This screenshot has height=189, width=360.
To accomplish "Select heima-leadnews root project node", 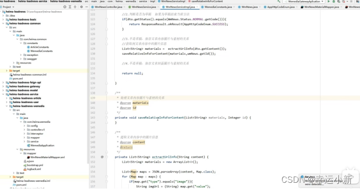I will click(16, 12).
